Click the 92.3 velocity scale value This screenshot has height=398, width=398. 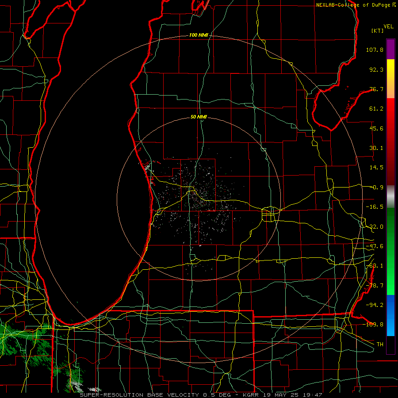tap(376, 69)
